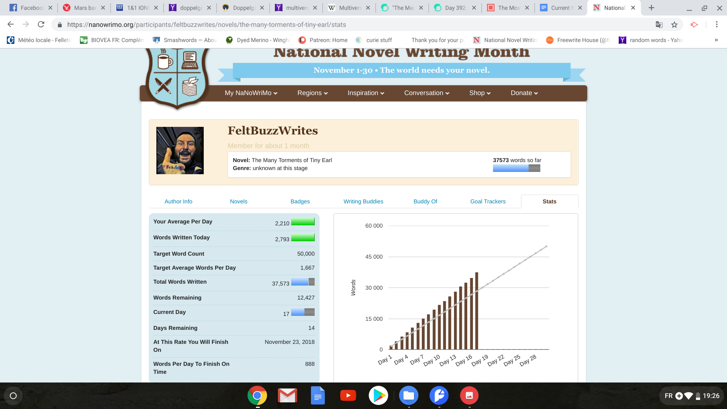Open the Writing Buddies tab
The width and height of the screenshot is (727, 409).
363,201
